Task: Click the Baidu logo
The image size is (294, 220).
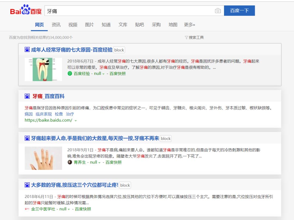Action: (x=26, y=10)
